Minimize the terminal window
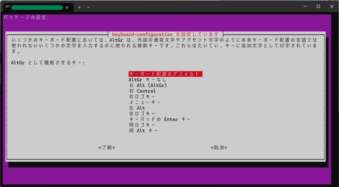 (x=305, y=7)
